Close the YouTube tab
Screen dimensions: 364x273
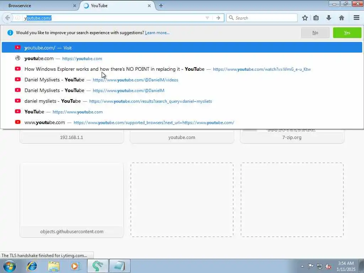coord(149,6)
